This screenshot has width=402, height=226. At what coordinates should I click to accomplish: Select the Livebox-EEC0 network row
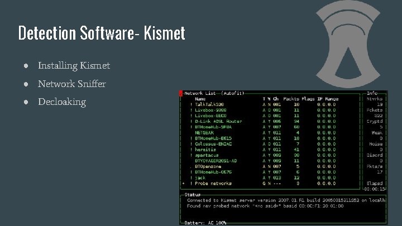263,116
